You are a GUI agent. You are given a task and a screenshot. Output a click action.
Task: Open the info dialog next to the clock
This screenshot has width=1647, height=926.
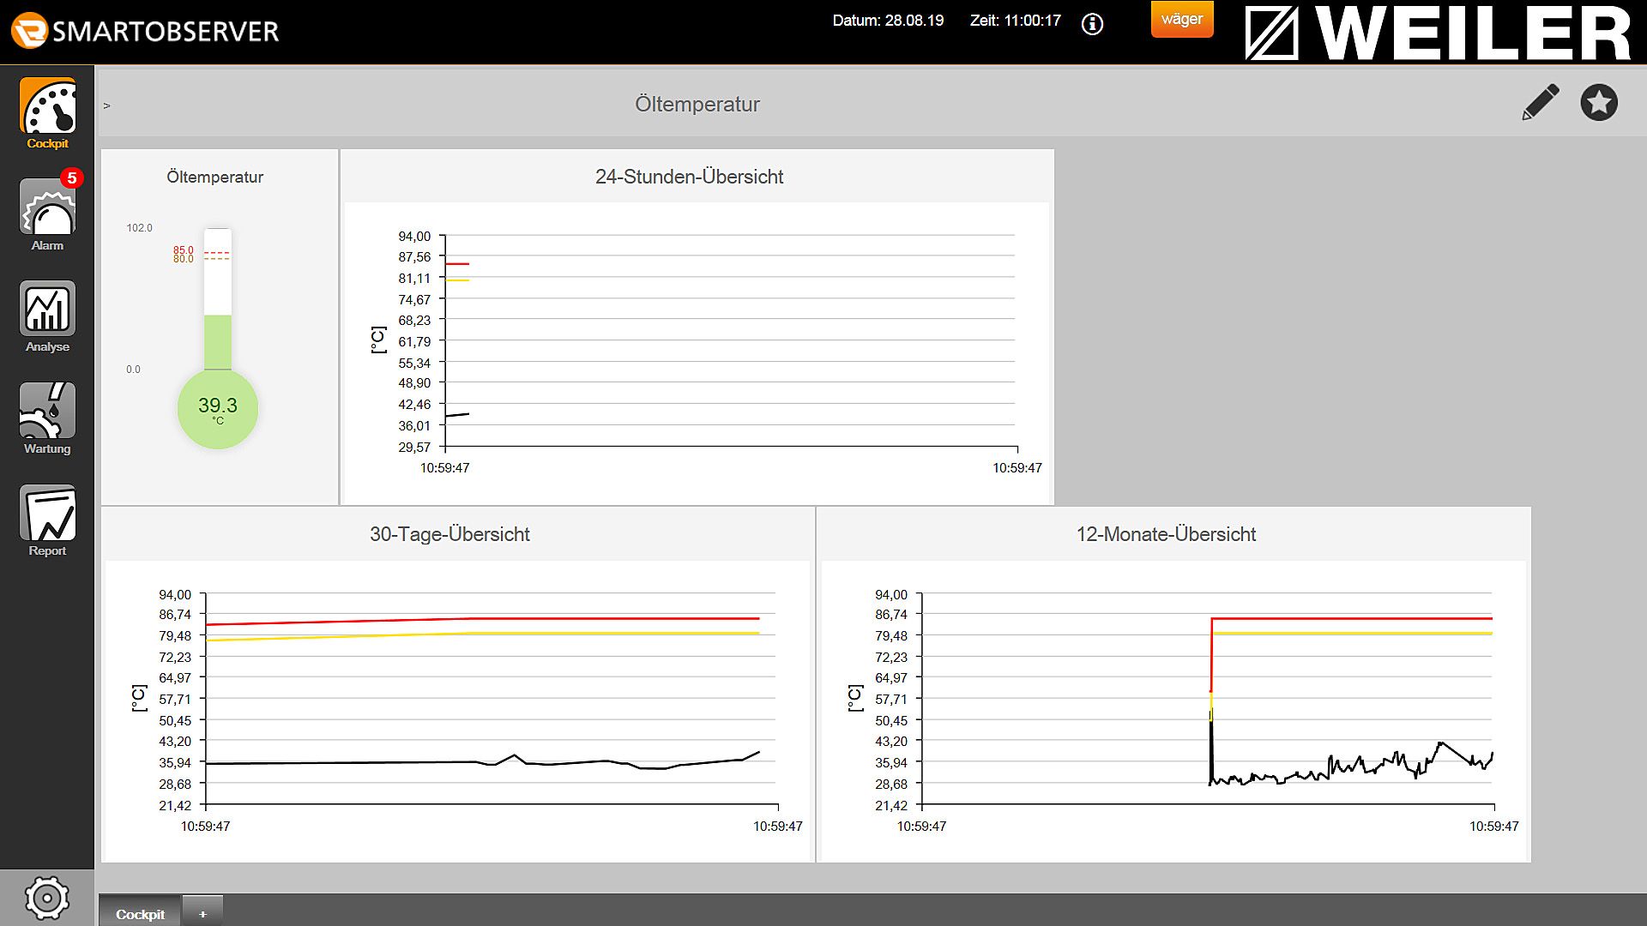[1091, 25]
